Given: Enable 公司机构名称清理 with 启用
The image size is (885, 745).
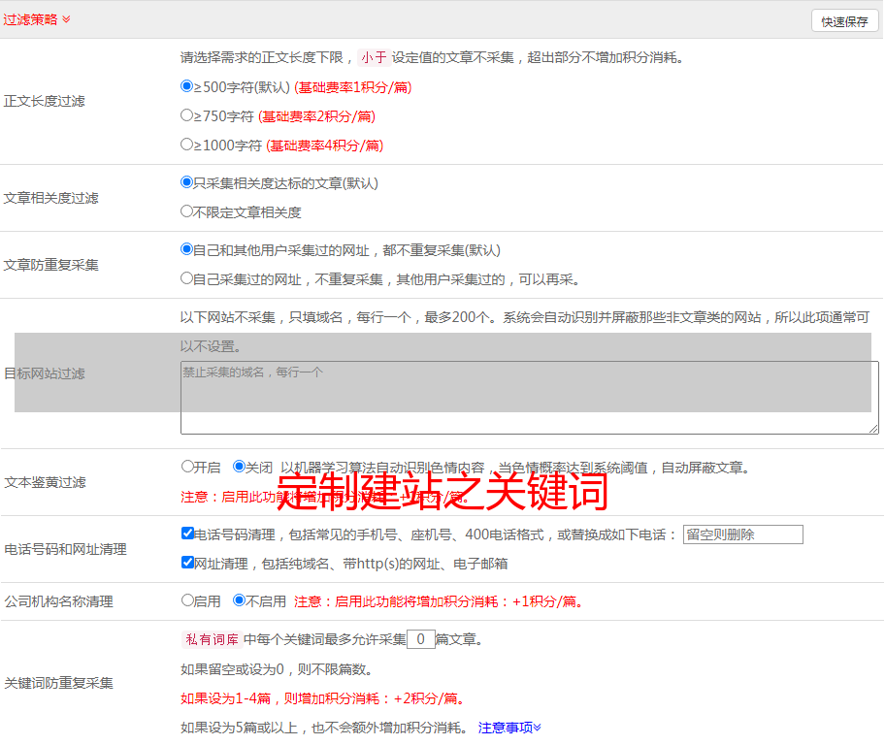Looking at the screenshot, I should tap(187, 600).
